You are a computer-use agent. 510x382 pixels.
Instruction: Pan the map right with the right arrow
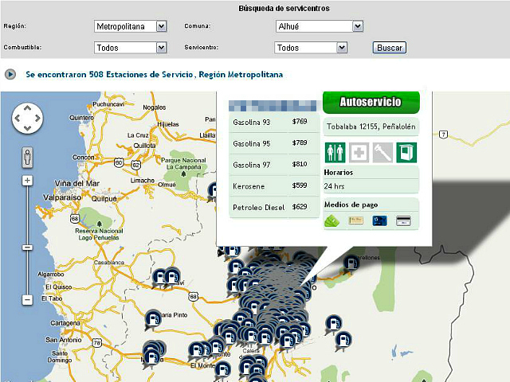tap(37, 119)
